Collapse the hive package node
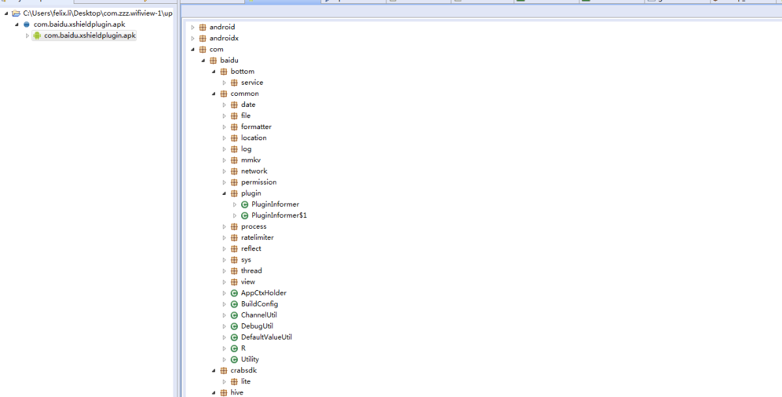Image resolution: width=782 pixels, height=397 pixels. tap(214, 393)
